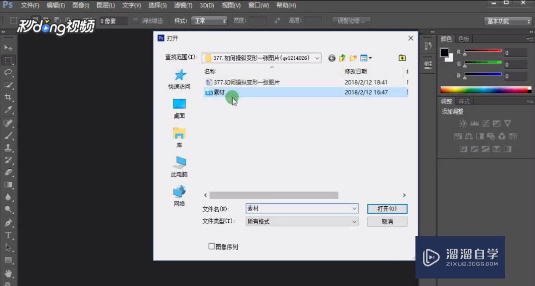Open the History panel icon
The image size is (535, 286).
coord(428,46)
